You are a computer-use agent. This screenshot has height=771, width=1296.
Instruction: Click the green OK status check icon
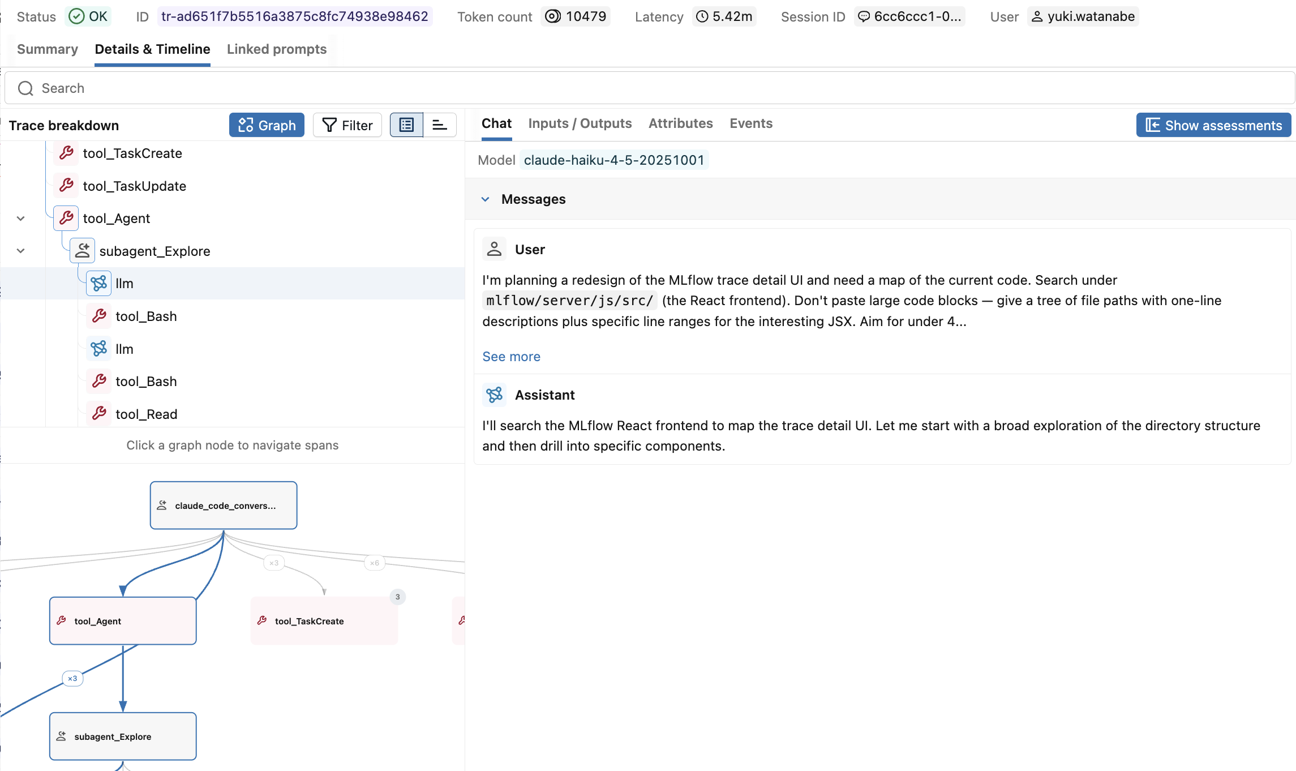pyautogui.click(x=76, y=16)
